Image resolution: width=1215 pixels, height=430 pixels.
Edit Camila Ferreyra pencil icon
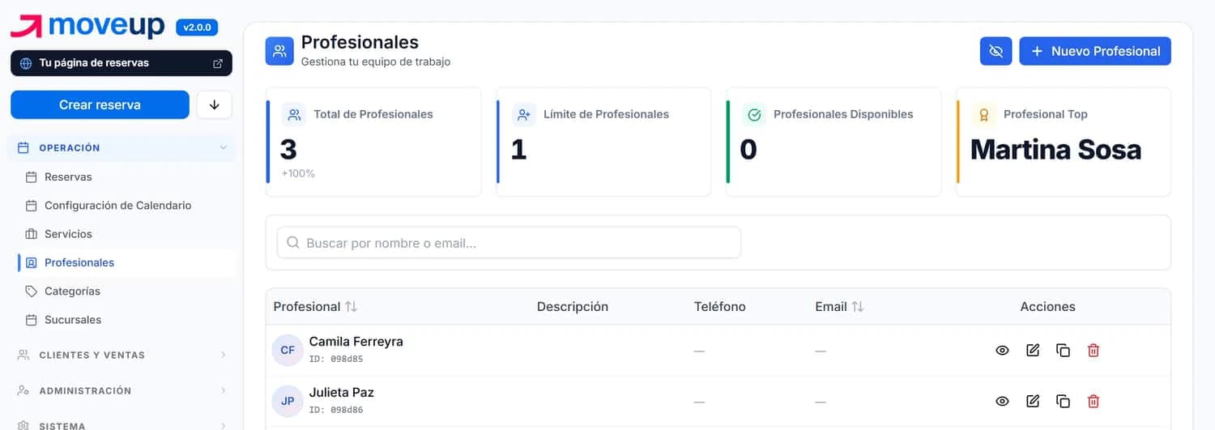tap(1033, 351)
